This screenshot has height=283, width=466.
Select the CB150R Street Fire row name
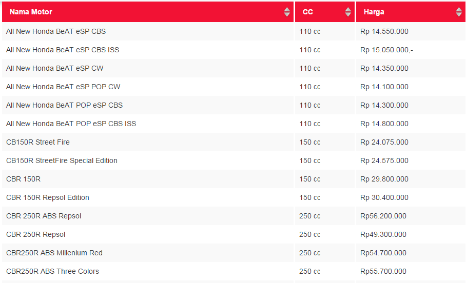click(38, 142)
